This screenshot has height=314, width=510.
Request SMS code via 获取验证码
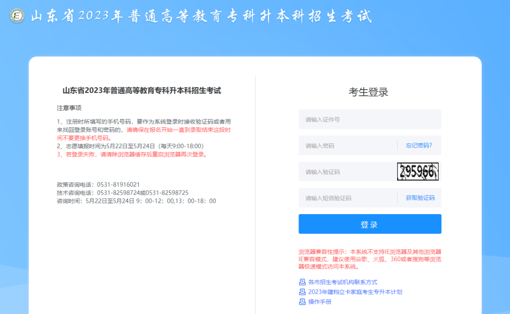tap(420, 198)
